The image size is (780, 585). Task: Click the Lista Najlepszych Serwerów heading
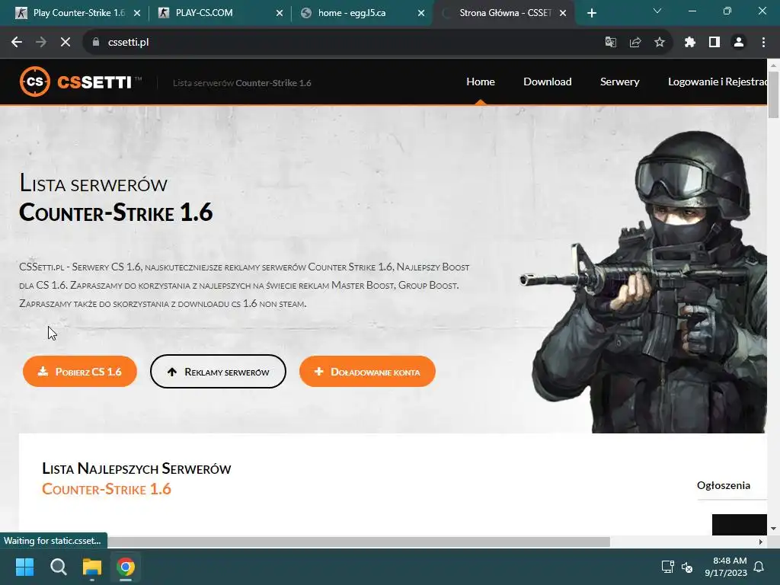pos(136,468)
